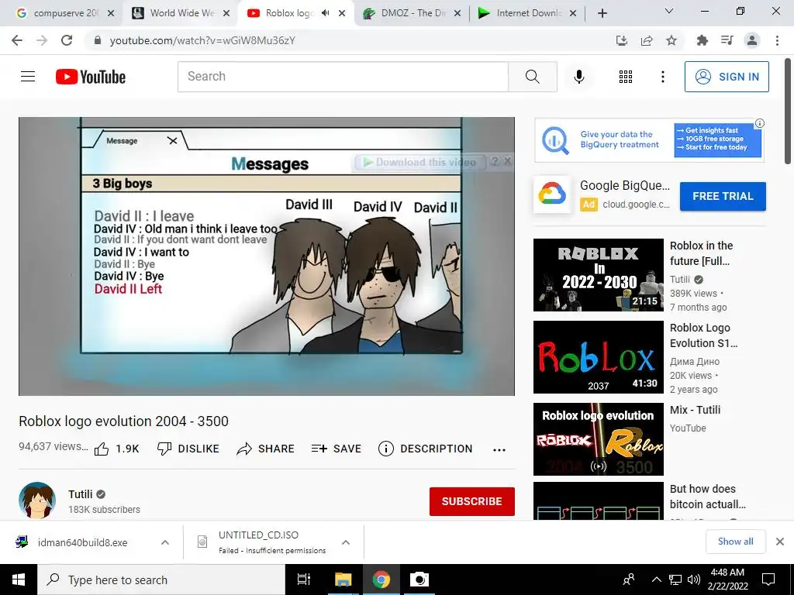Screen dimensions: 794x595
Task: Subscribe to the Tutili channel
Action: (x=472, y=501)
